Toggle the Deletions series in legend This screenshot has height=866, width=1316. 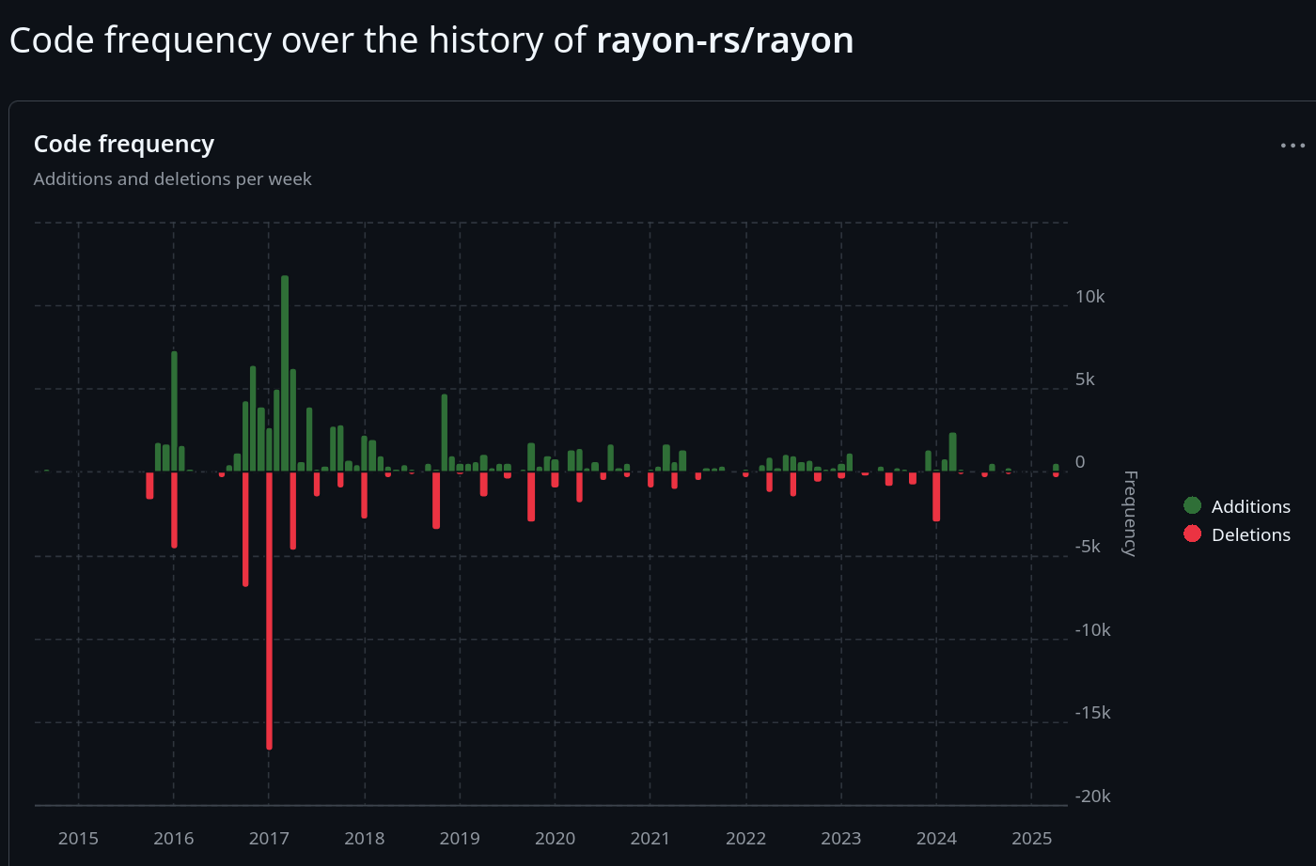coord(1237,534)
